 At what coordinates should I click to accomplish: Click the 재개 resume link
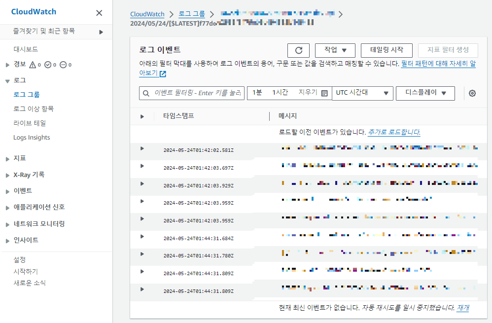pyautogui.click(x=463, y=308)
